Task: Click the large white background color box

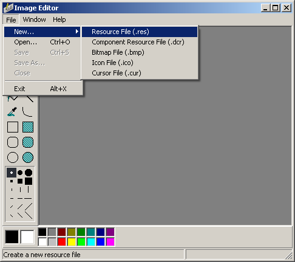Action: coord(27,236)
